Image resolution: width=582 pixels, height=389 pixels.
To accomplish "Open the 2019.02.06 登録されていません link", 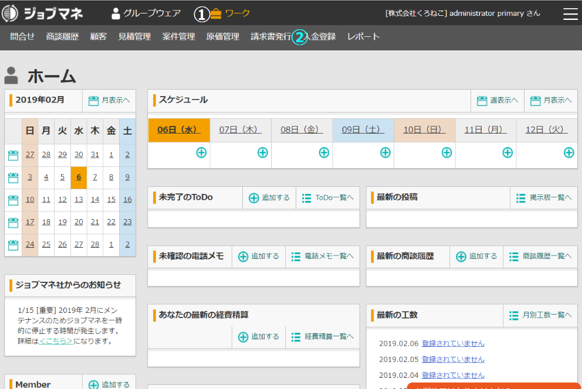I will coord(453,343).
